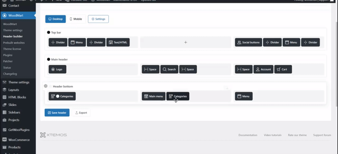Image resolution: width=338 pixels, height=154 pixels.
Task: Click the XTEMOS logo in the footer
Action: 53,135
